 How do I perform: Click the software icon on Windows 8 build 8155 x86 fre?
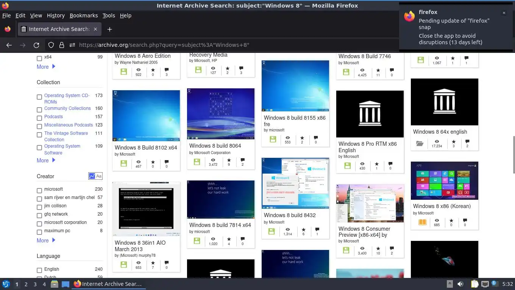[x=273, y=139]
